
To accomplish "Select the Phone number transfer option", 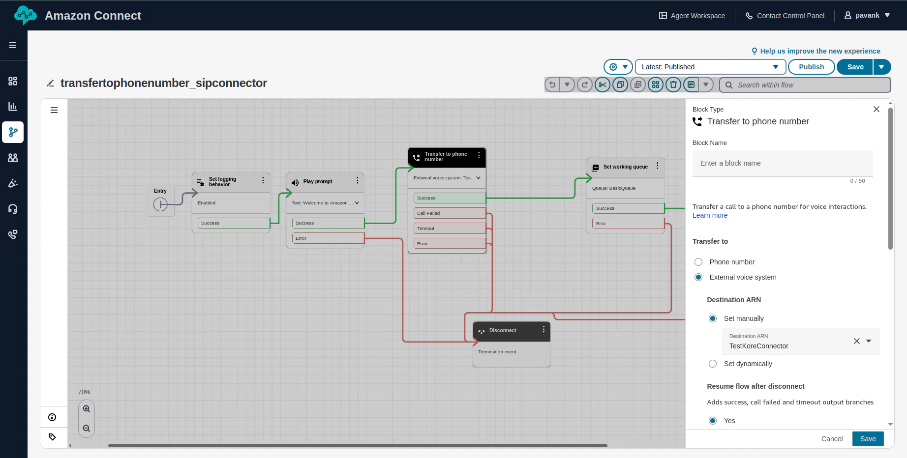I will click(x=698, y=261).
